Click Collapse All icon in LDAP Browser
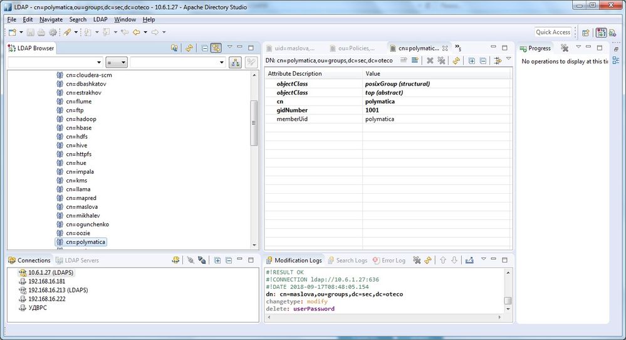This screenshot has height=340, width=626. click(x=204, y=47)
